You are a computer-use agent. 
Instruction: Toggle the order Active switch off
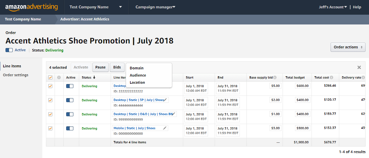pos(9,50)
